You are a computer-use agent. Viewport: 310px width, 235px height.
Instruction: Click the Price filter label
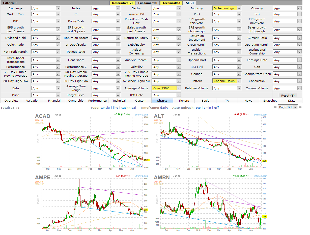(x=16, y=95)
